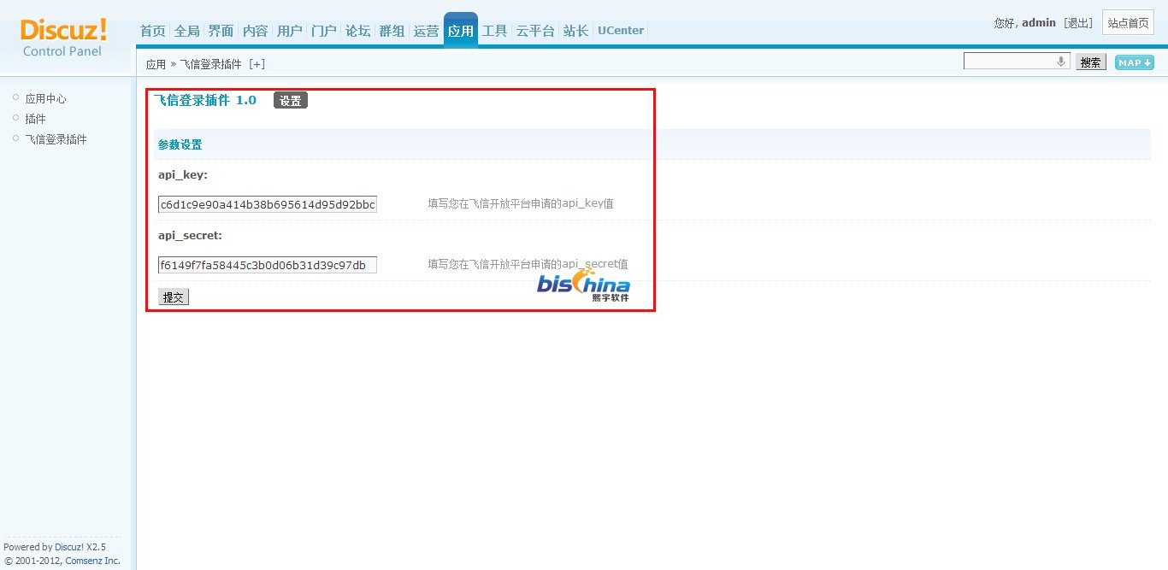Focus the top search input field
Screen dimensions: 1168x570
tap(1017, 62)
